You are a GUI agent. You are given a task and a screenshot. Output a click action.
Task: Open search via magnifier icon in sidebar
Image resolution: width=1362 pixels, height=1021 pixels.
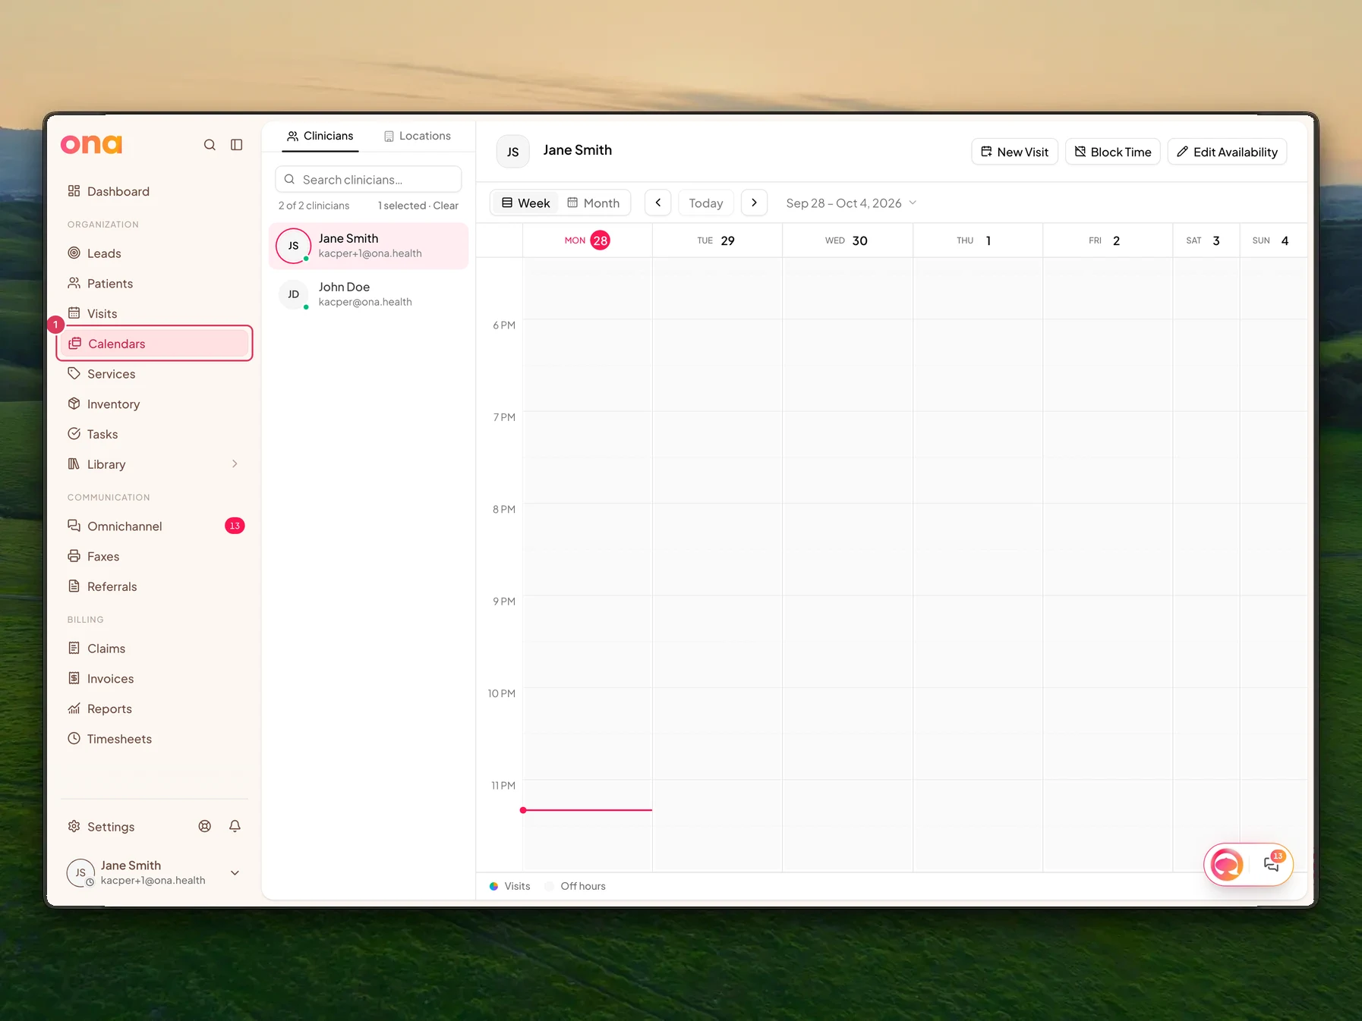point(210,145)
